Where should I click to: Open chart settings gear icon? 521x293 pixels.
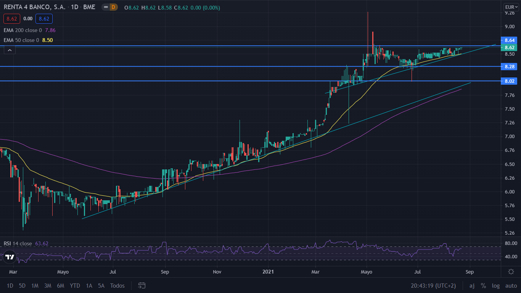coord(511,271)
